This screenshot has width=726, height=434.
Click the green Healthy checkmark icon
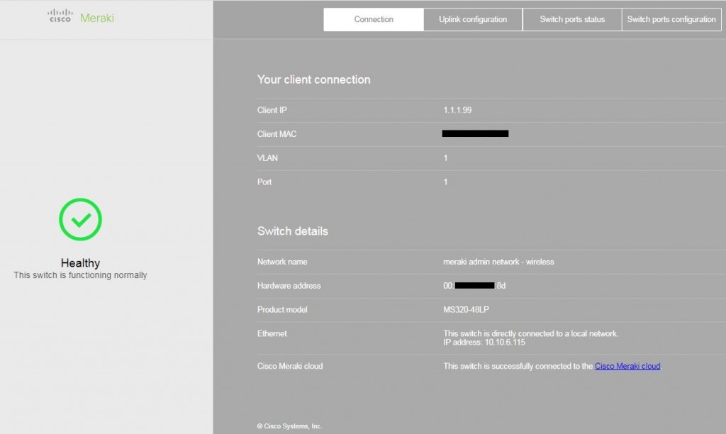pos(81,220)
